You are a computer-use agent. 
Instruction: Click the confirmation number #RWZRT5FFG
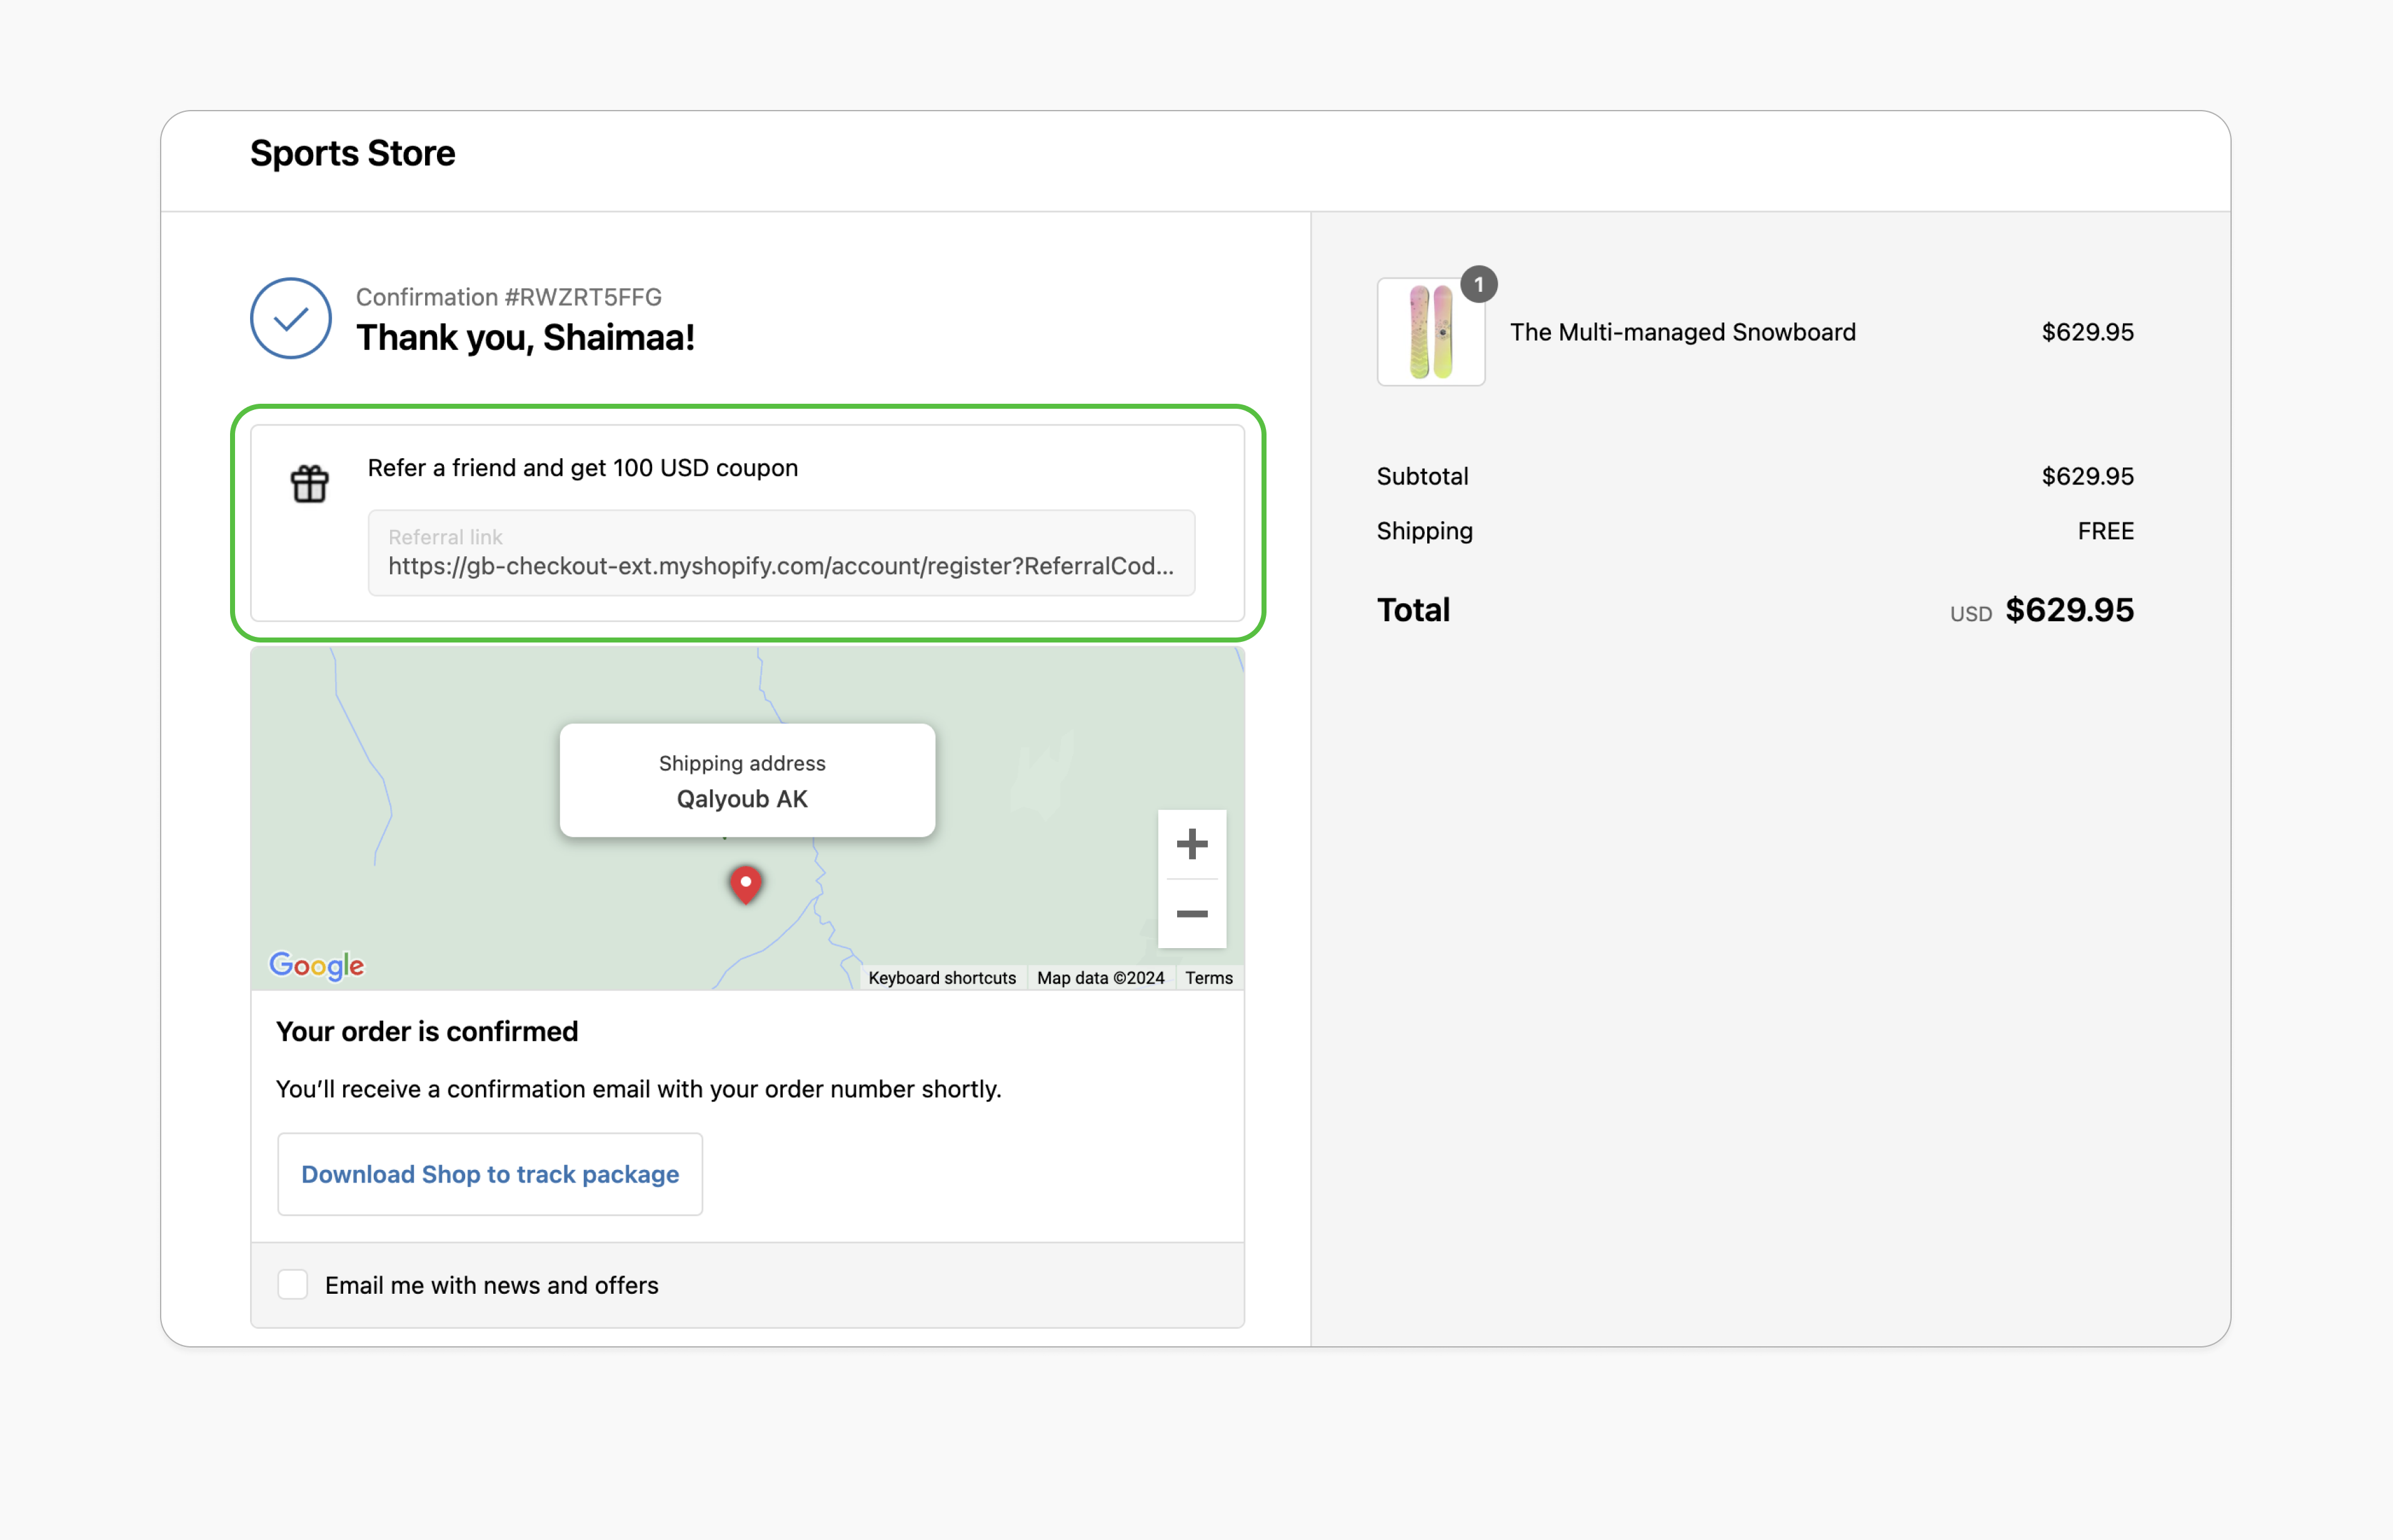click(x=508, y=296)
